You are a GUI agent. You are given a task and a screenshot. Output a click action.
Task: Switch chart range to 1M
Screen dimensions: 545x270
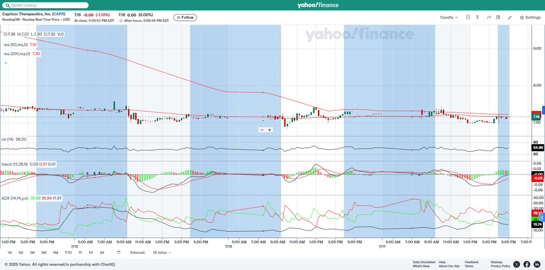(32, 252)
